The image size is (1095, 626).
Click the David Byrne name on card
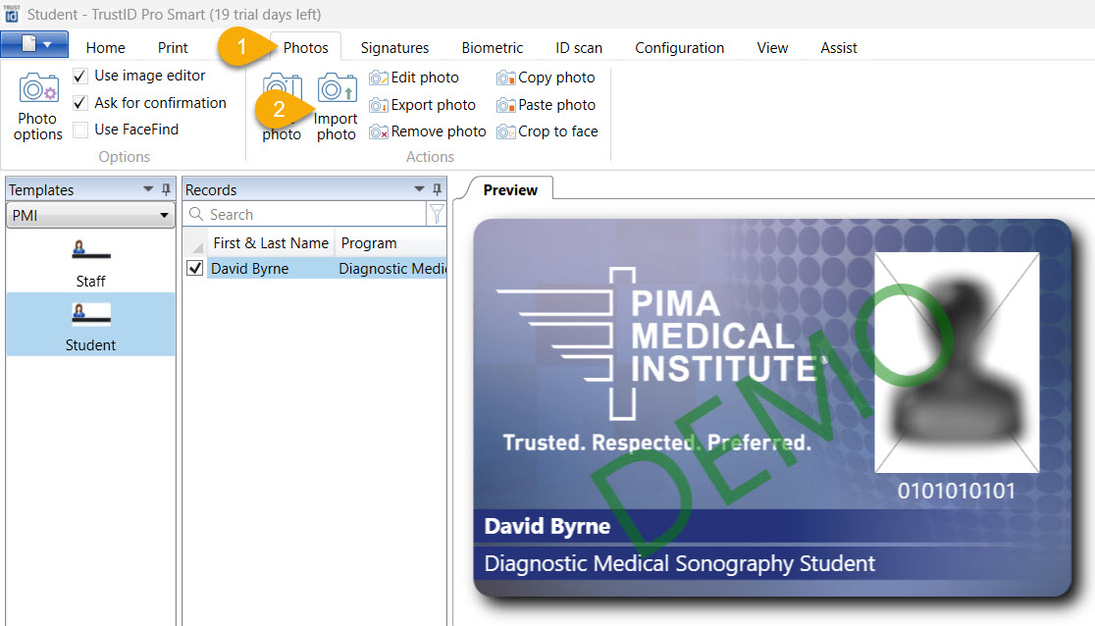point(547,526)
